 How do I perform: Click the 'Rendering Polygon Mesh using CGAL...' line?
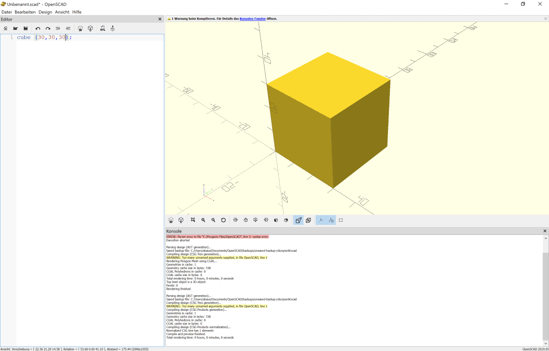point(192,261)
